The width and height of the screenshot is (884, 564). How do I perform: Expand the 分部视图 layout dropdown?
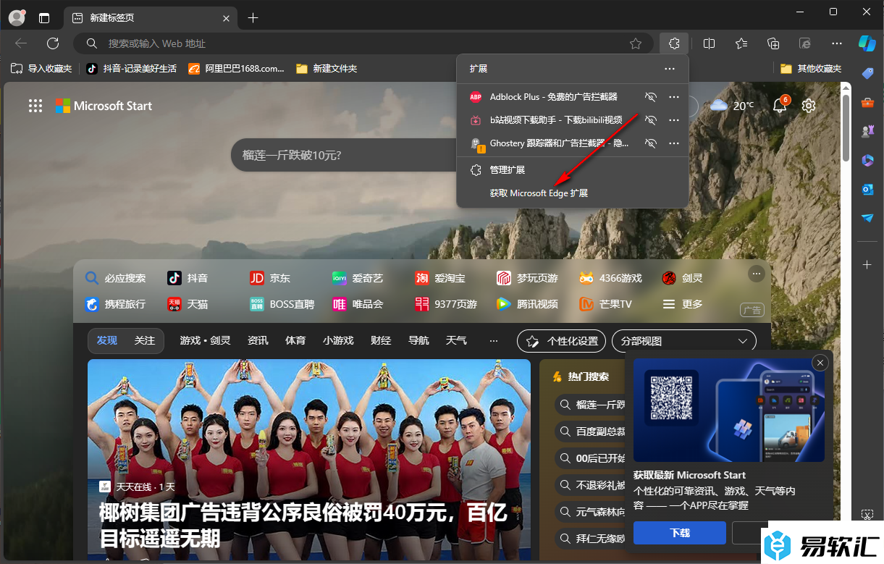click(684, 341)
